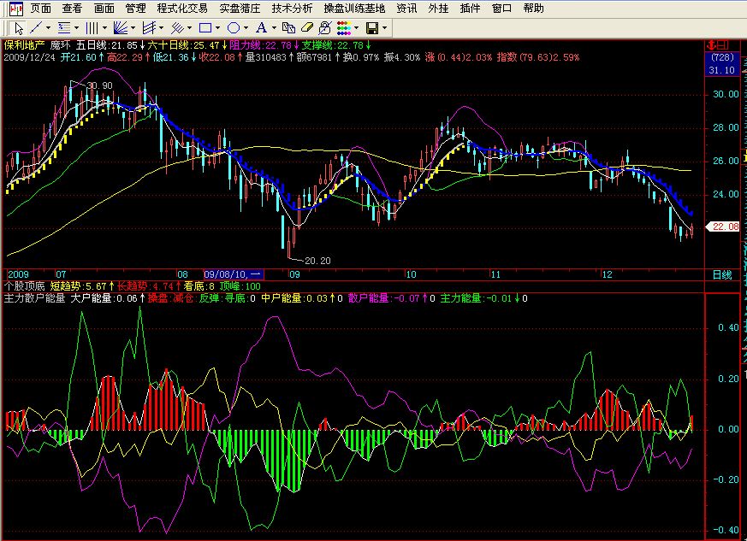Toggle the red window layout icon
The height and width of the screenshot is (541, 747).
coord(723,44)
